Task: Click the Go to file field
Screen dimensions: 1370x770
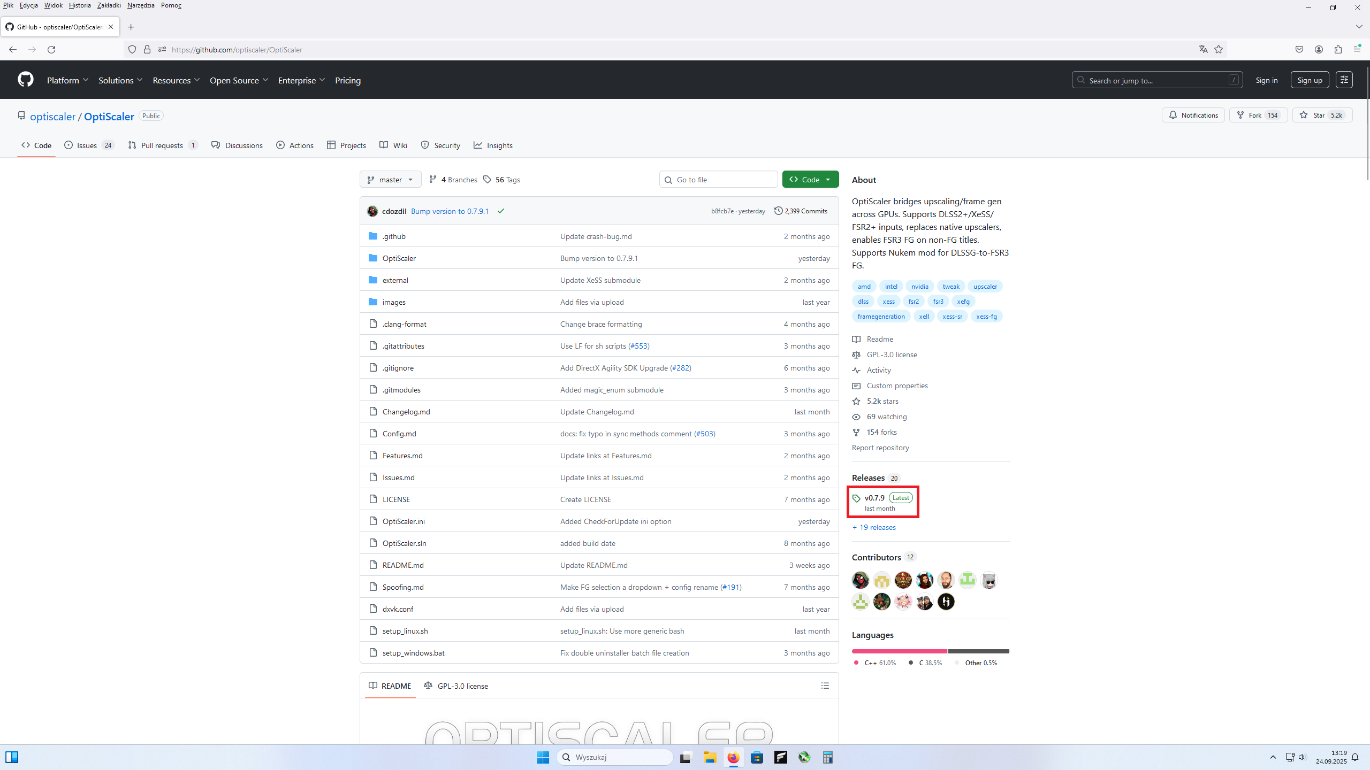Action: pyautogui.click(x=718, y=180)
